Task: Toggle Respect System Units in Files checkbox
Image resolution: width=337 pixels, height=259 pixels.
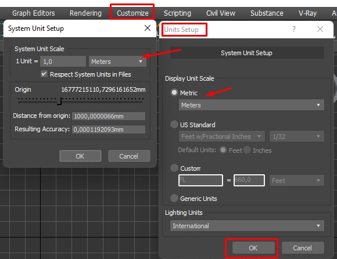Action: click(44, 74)
